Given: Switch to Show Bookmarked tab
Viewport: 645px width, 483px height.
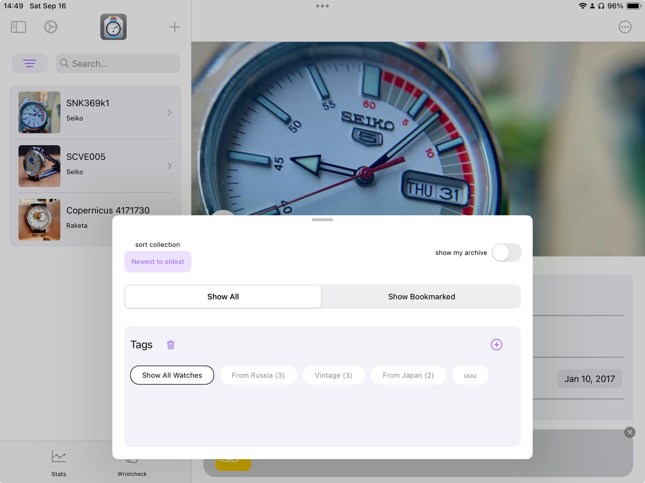Looking at the screenshot, I should pos(421,297).
